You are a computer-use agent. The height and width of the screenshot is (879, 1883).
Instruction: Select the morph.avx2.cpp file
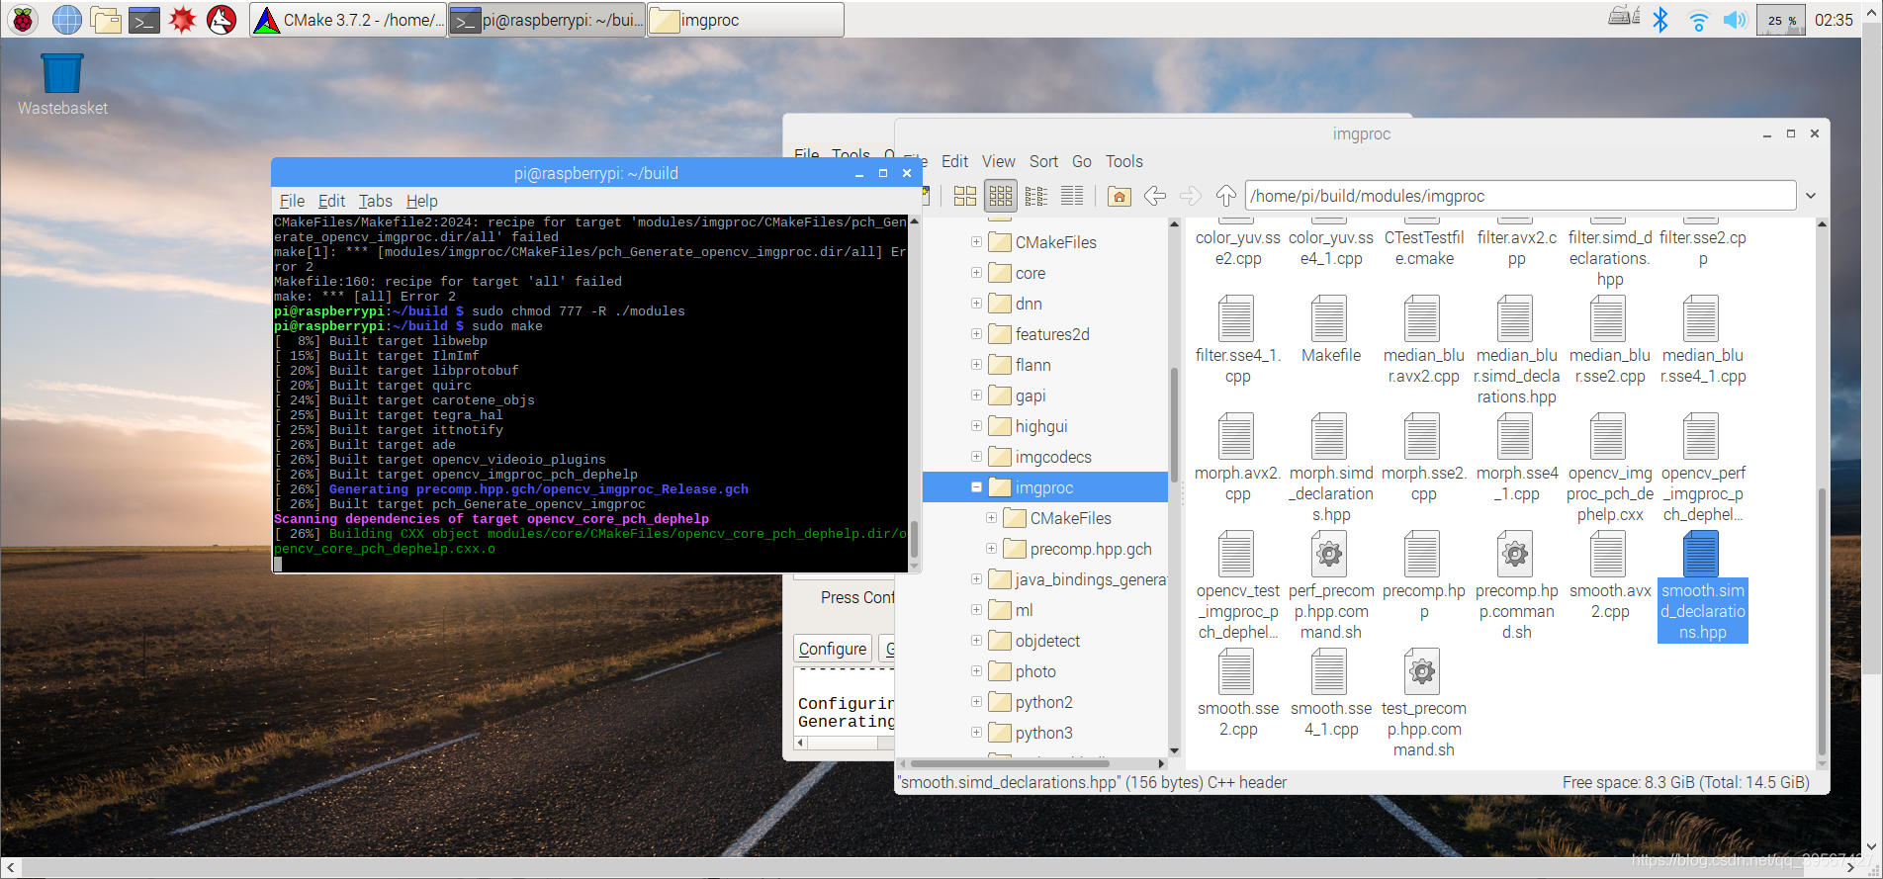(x=1237, y=458)
